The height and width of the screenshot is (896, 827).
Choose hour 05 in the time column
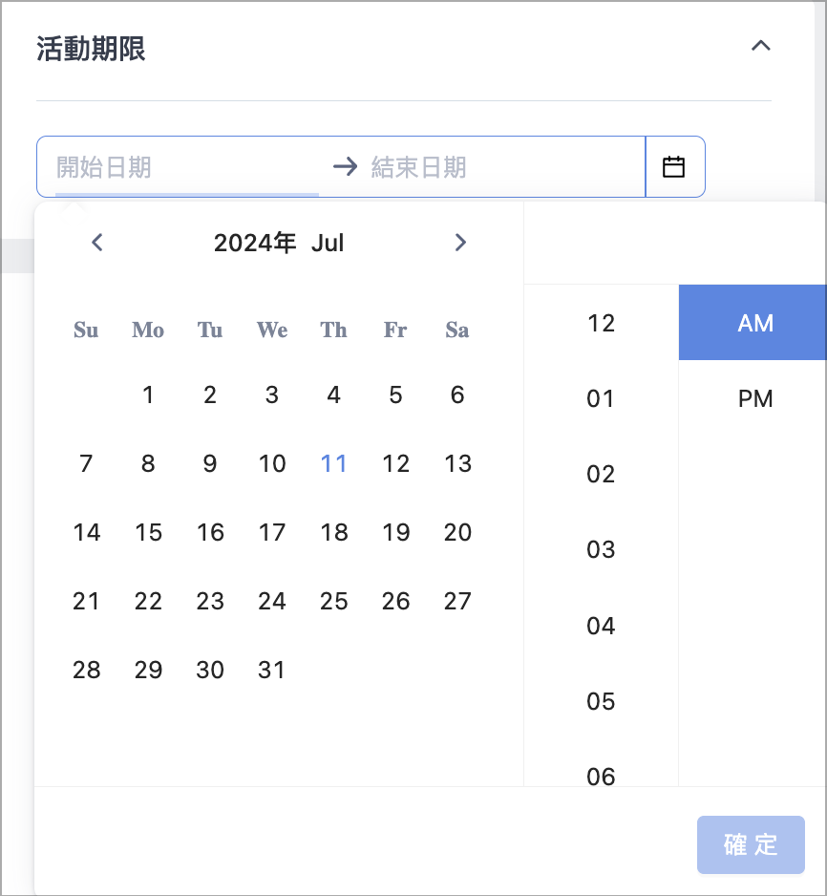point(601,700)
